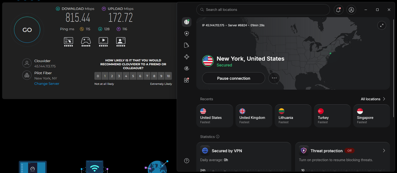Rate Clouvider 9 on recommendation scale
This screenshot has height=173, width=397.
pos(161,76)
